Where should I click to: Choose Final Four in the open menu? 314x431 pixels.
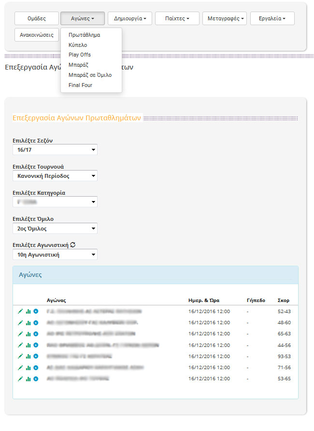[x=80, y=85]
